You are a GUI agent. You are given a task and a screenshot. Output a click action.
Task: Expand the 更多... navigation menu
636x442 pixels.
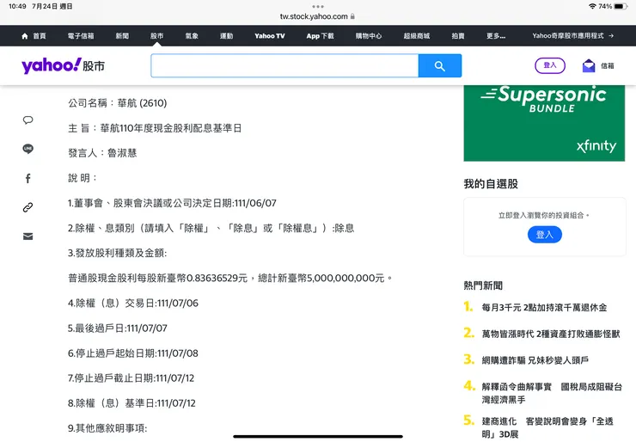click(x=496, y=36)
